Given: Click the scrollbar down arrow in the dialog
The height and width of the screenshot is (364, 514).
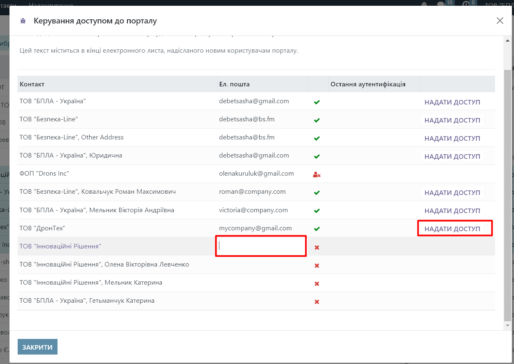Looking at the screenshot, I should click(508, 325).
